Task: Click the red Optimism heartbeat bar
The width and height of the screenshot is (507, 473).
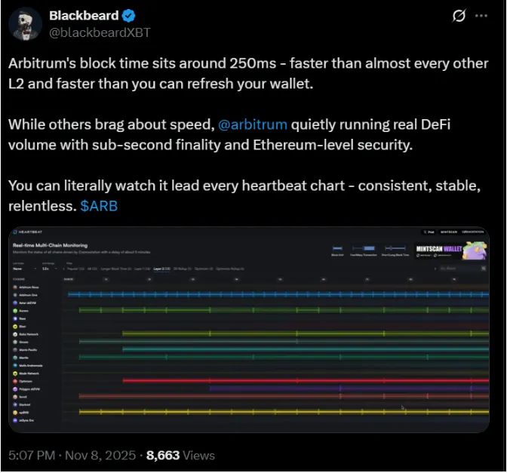Action: 302,381
